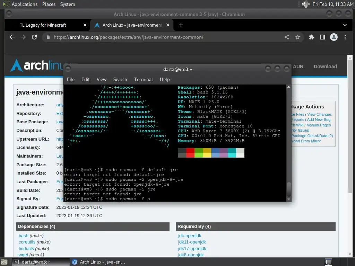Click the red color block in neofetch

(x=190, y=153)
